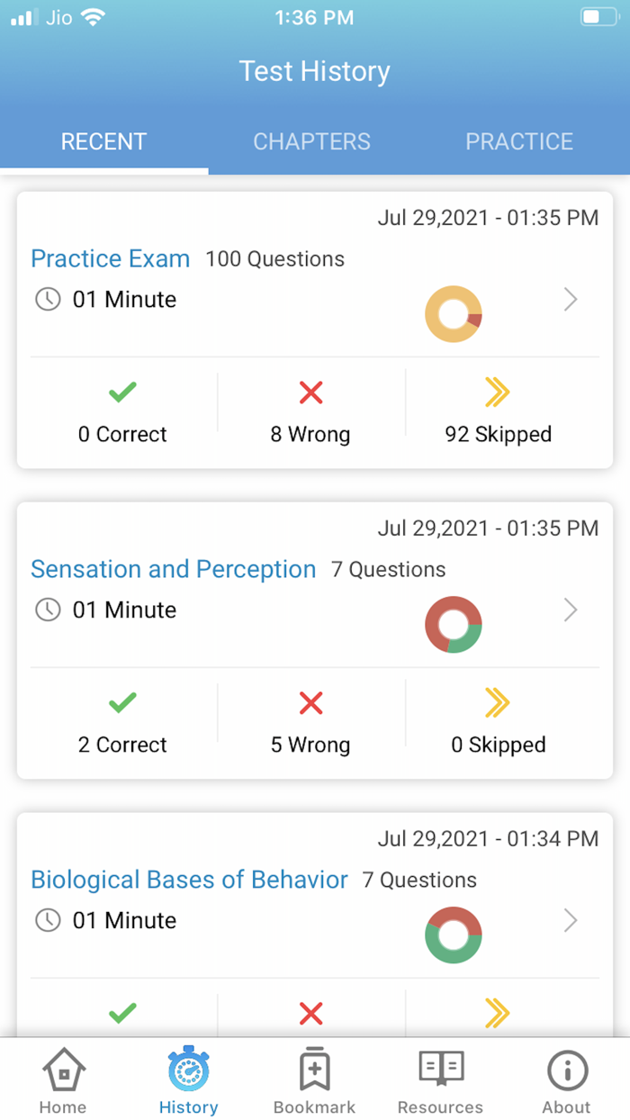Image resolution: width=630 pixels, height=1120 pixels.
Task: Tap the About info icon
Action: click(x=567, y=1070)
